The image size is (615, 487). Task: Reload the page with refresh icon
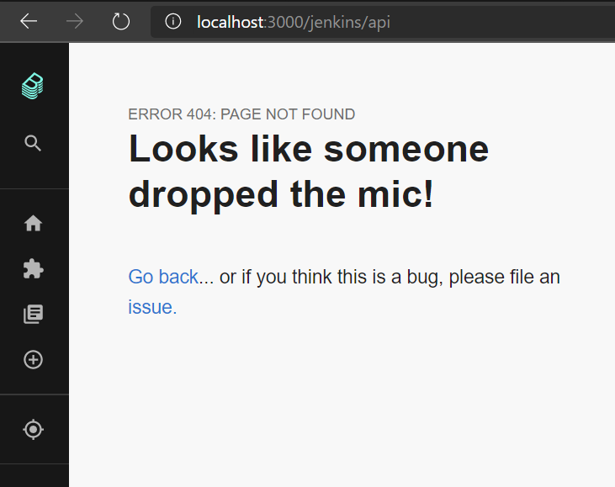tap(121, 21)
